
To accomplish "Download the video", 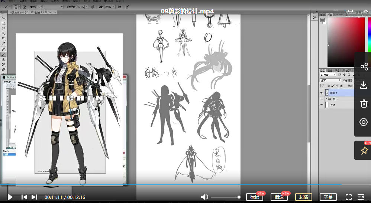I will click(364, 85).
